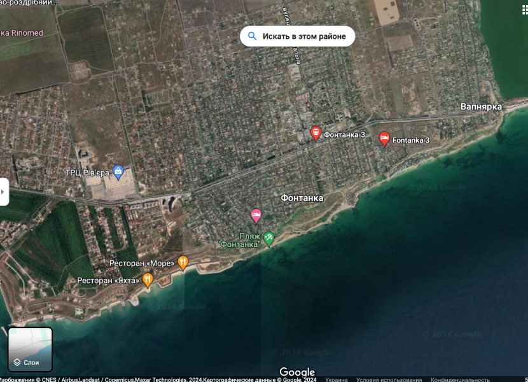Click the Фонтанка village label

pyautogui.click(x=302, y=198)
